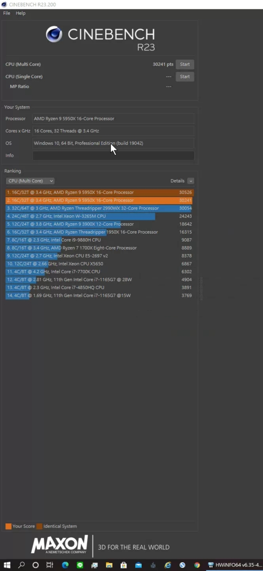Click the Cinebench title bar icon
The width and height of the screenshot is (263, 571).
(x=4, y=4)
